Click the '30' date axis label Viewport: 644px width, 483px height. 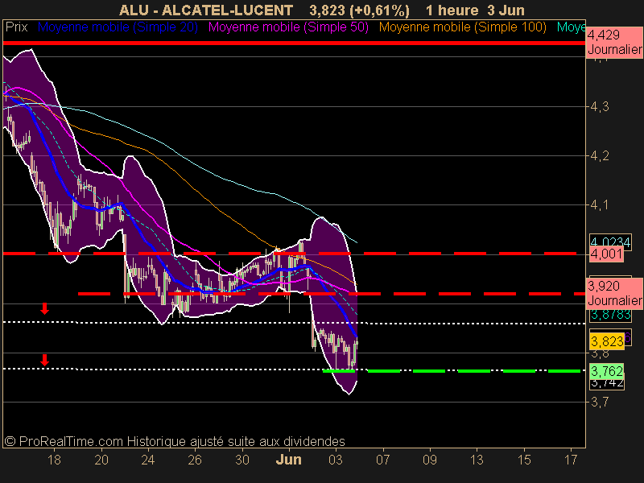242,459
